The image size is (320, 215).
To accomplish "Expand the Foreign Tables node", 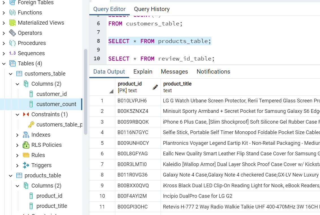I will [x=4, y=3].
